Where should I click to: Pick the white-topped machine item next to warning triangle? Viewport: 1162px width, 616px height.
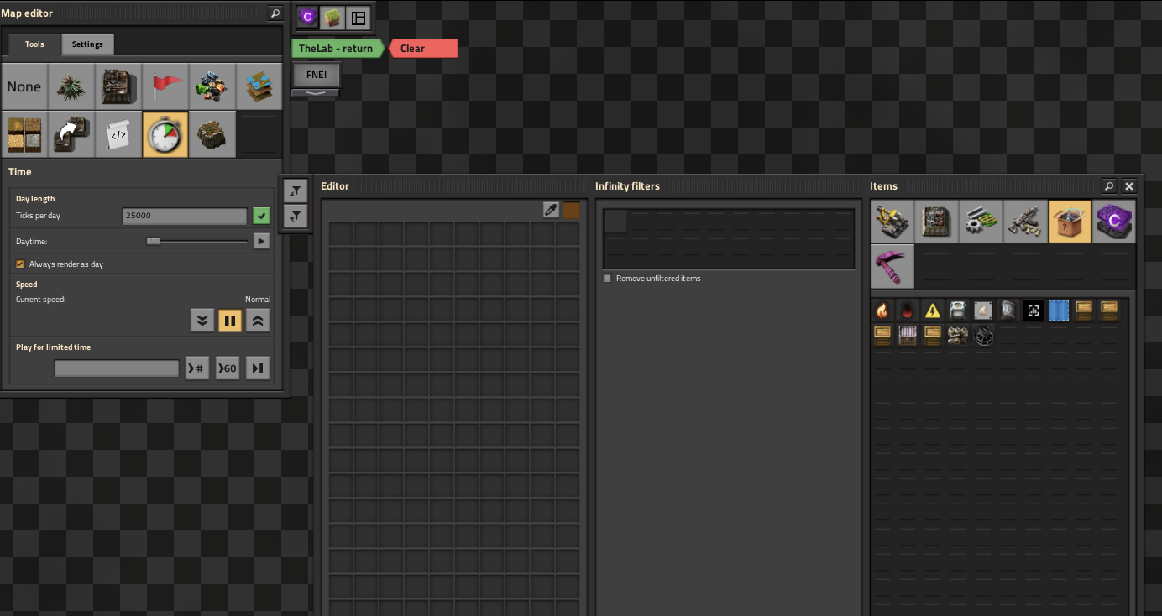[958, 310]
